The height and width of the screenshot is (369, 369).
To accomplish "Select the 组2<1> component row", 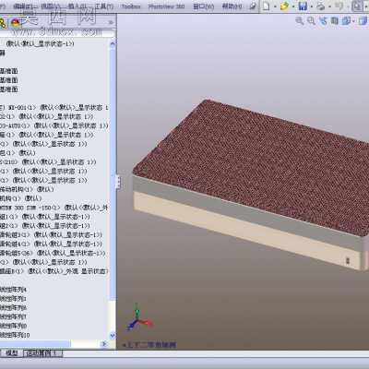I will tap(45, 226).
